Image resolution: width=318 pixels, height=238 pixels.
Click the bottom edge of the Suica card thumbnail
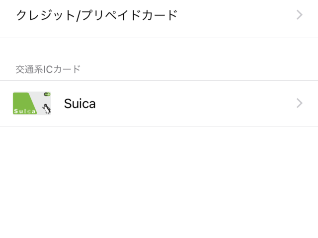click(32, 114)
